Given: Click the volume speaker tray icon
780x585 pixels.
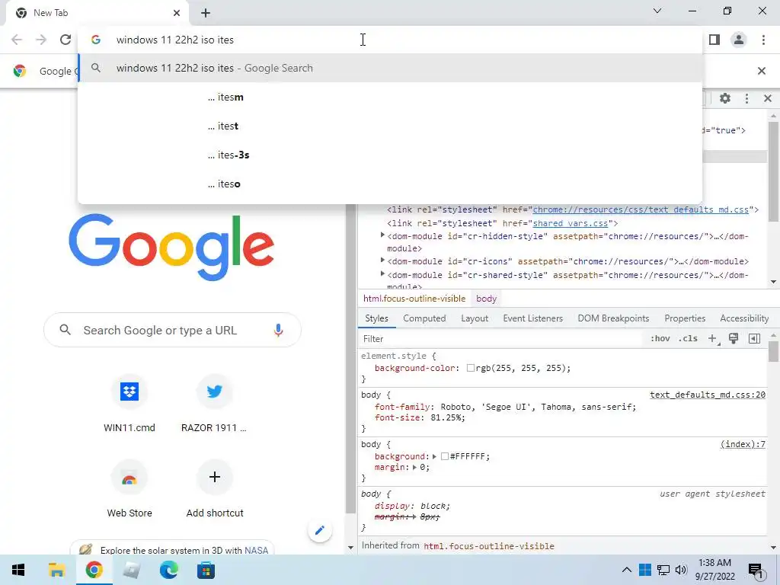Looking at the screenshot, I should [x=681, y=570].
